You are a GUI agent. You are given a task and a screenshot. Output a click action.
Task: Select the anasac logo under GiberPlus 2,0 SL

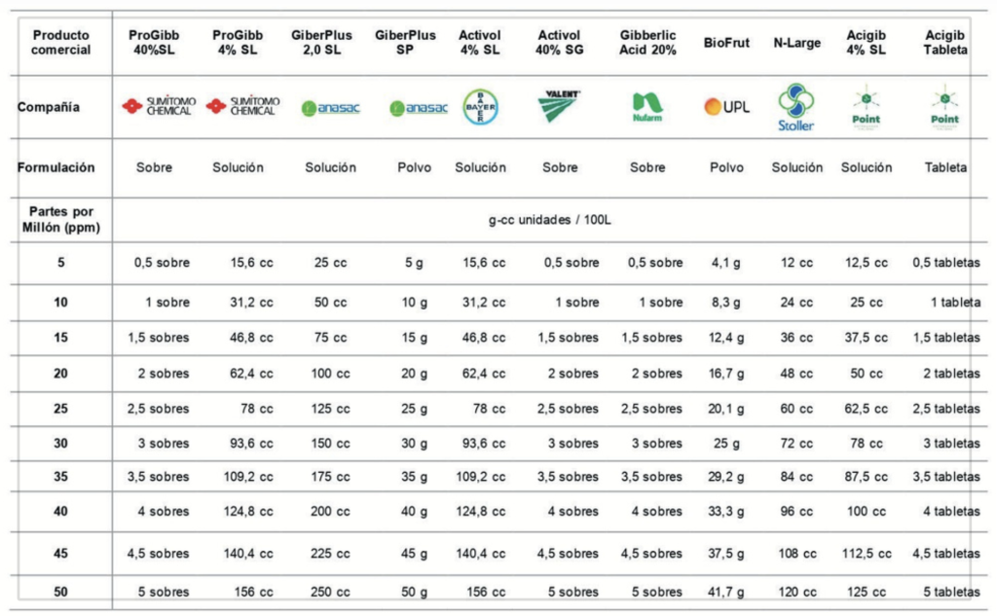[330, 108]
